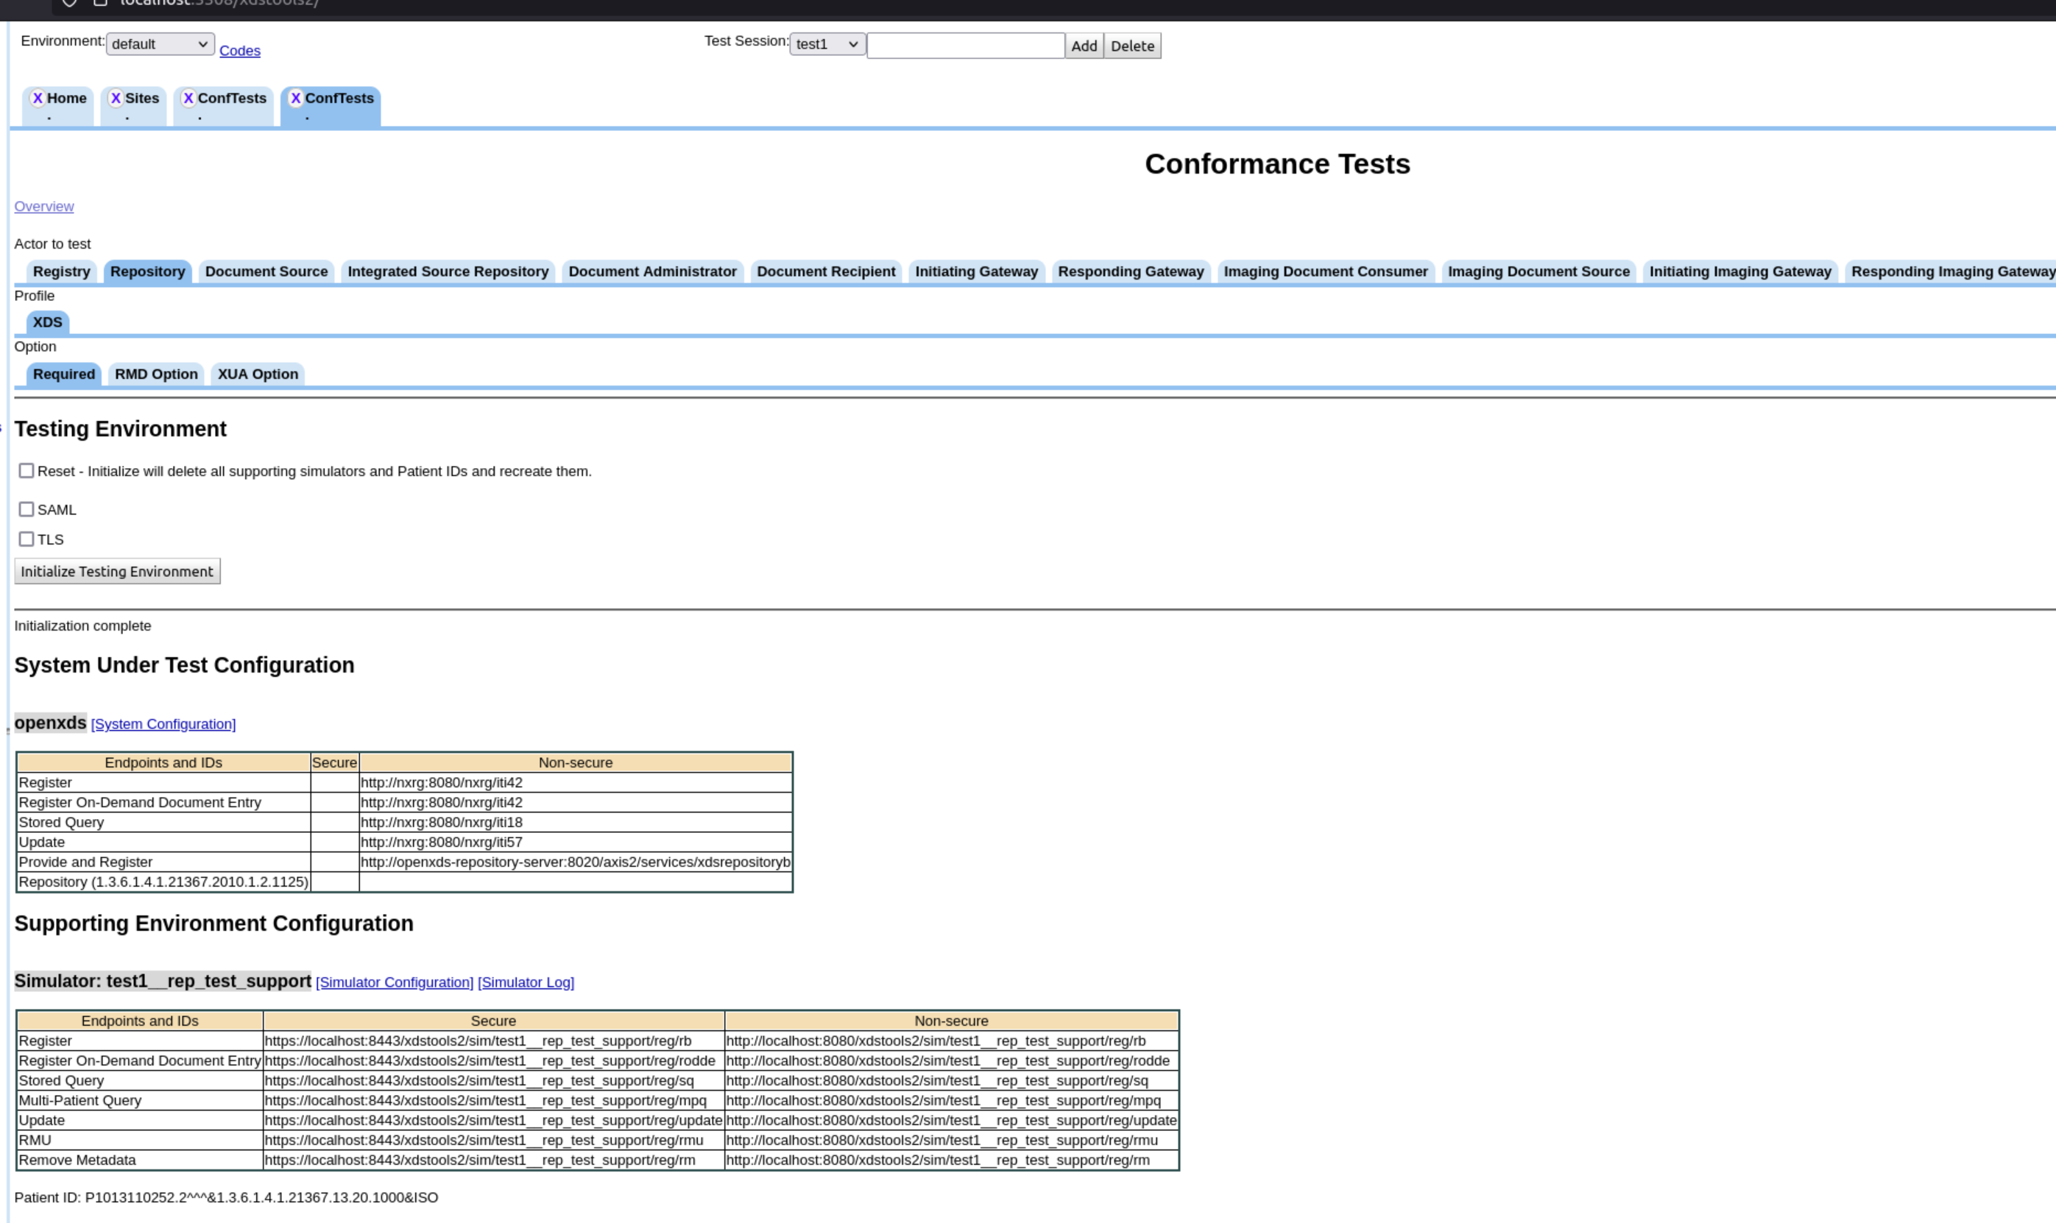Open the Codes link
The height and width of the screenshot is (1223, 2056).
point(239,50)
